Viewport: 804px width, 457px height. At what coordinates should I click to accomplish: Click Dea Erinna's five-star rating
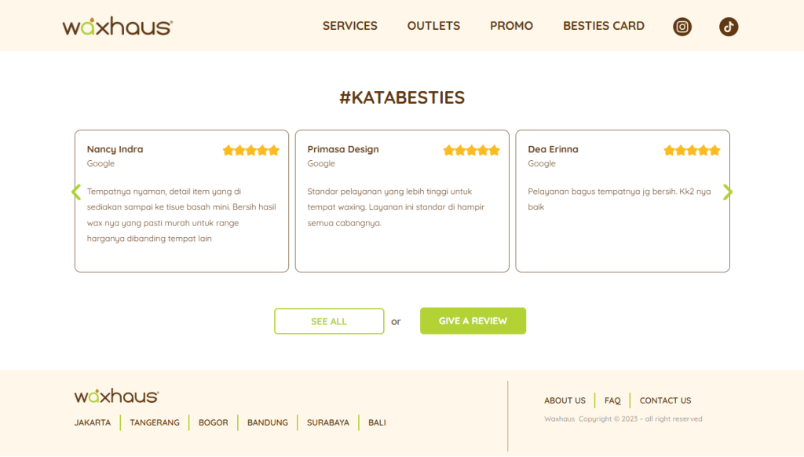[692, 150]
